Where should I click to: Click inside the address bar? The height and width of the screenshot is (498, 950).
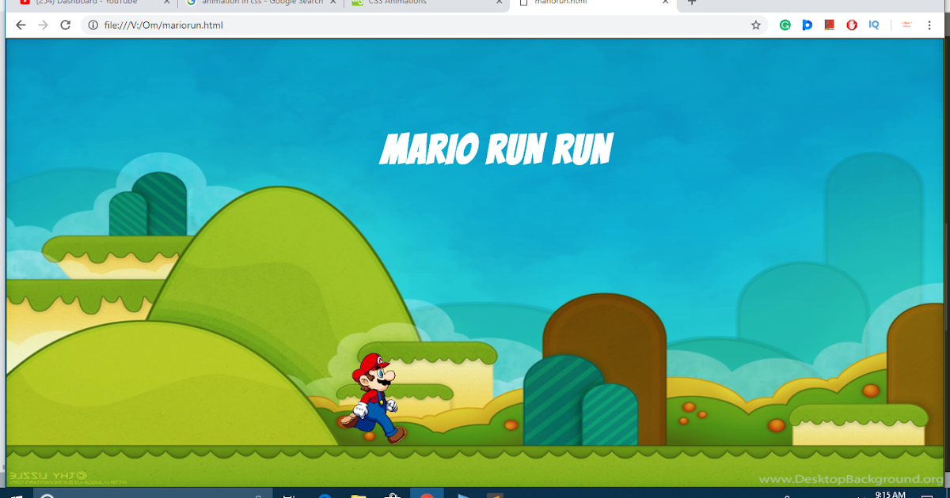point(317,25)
